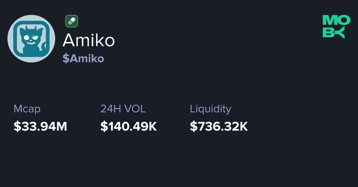Open the Moby logo in the corner
358x187 pixels.
point(334,27)
